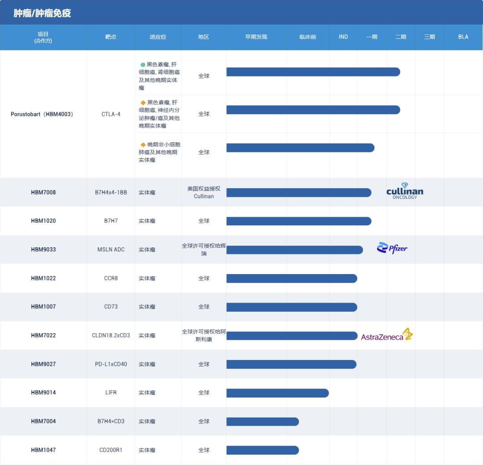
Task: Open the Pfizer logo
Action: coord(392,248)
